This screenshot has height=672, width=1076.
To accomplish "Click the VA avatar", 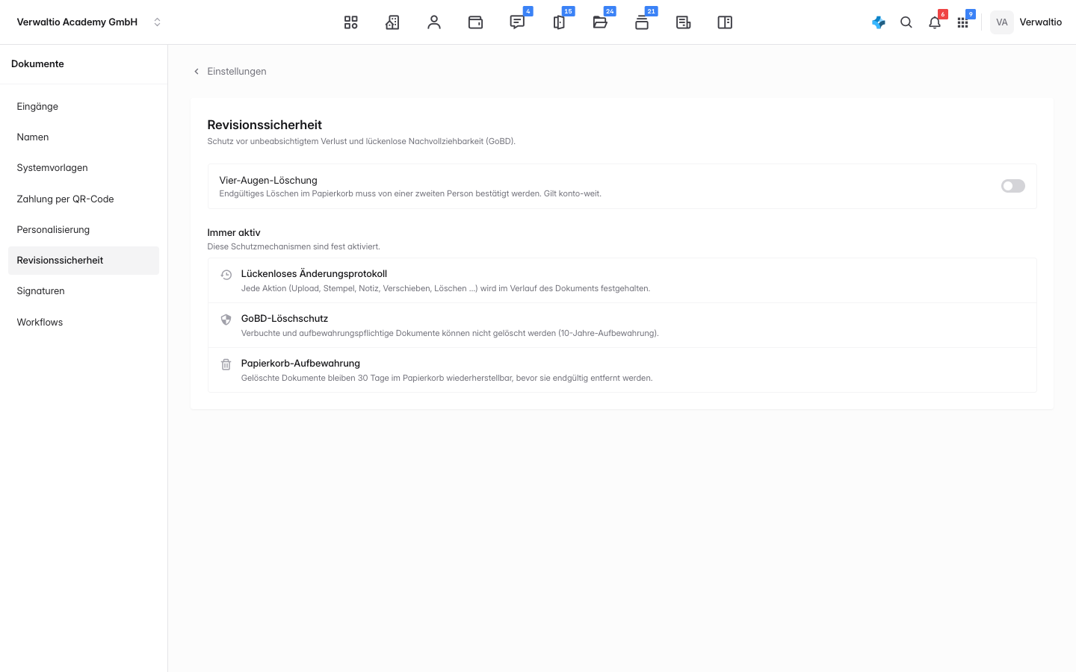I will pyautogui.click(x=1002, y=22).
